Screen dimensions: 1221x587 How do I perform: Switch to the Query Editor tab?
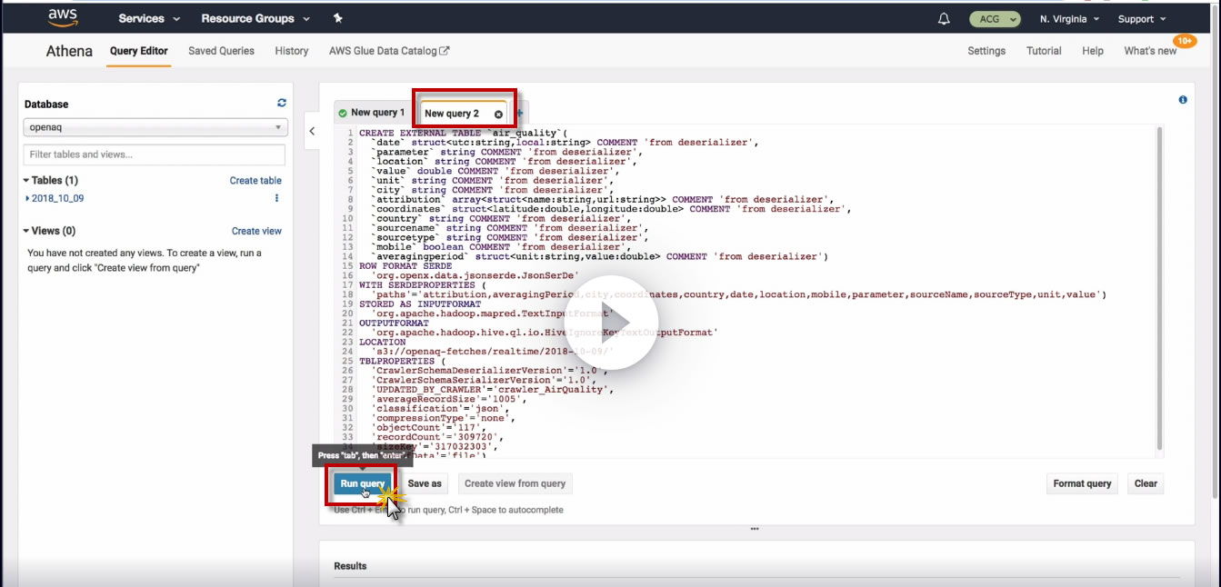coord(138,51)
